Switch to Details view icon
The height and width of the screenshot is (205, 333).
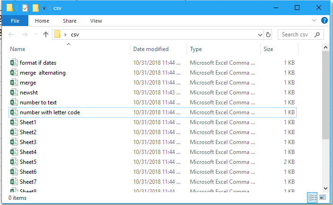(313, 197)
